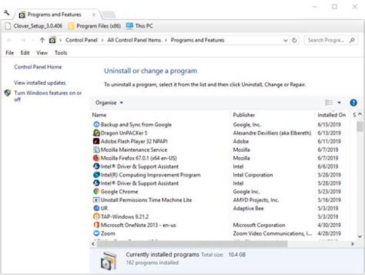
Task: Click the scroll left arrow
Action: click(x=93, y=244)
